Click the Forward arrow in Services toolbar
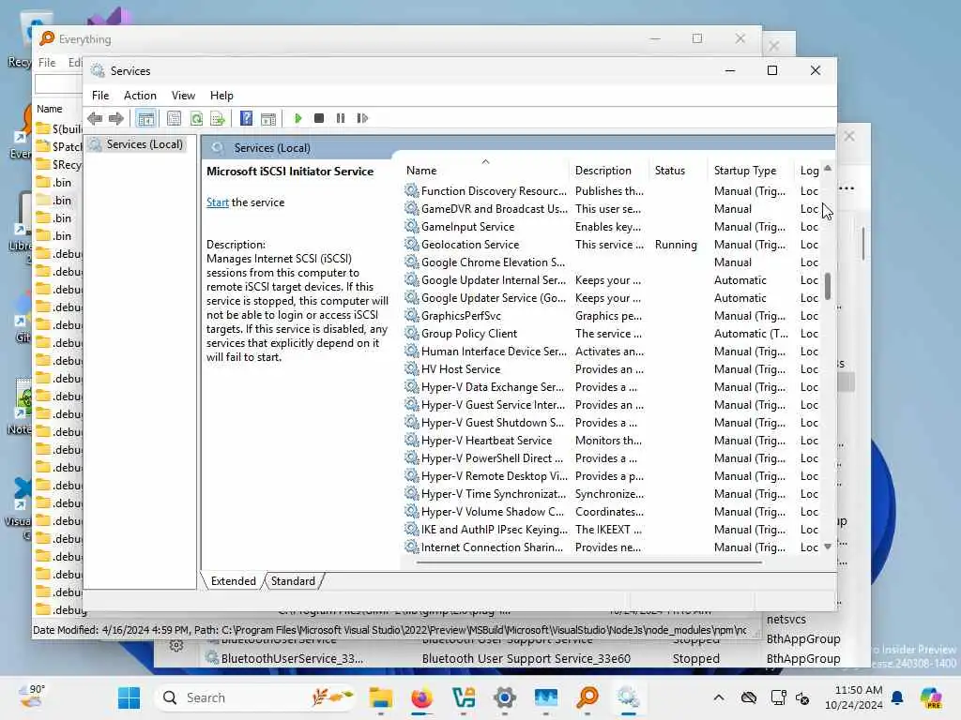The image size is (961, 720). pyautogui.click(x=115, y=118)
